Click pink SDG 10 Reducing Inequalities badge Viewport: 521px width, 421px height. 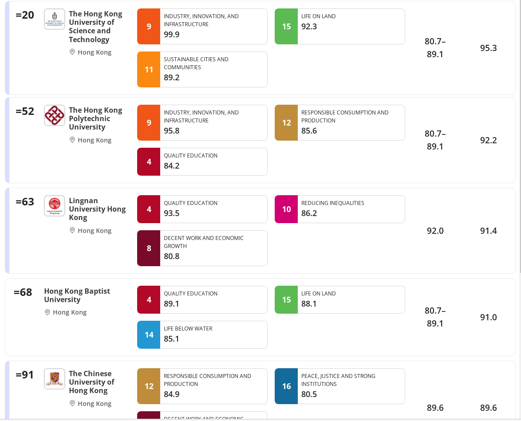[x=286, y=209]
